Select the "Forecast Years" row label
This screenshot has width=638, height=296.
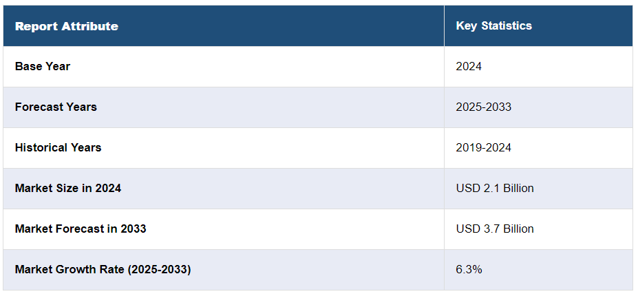click(56, 107)
